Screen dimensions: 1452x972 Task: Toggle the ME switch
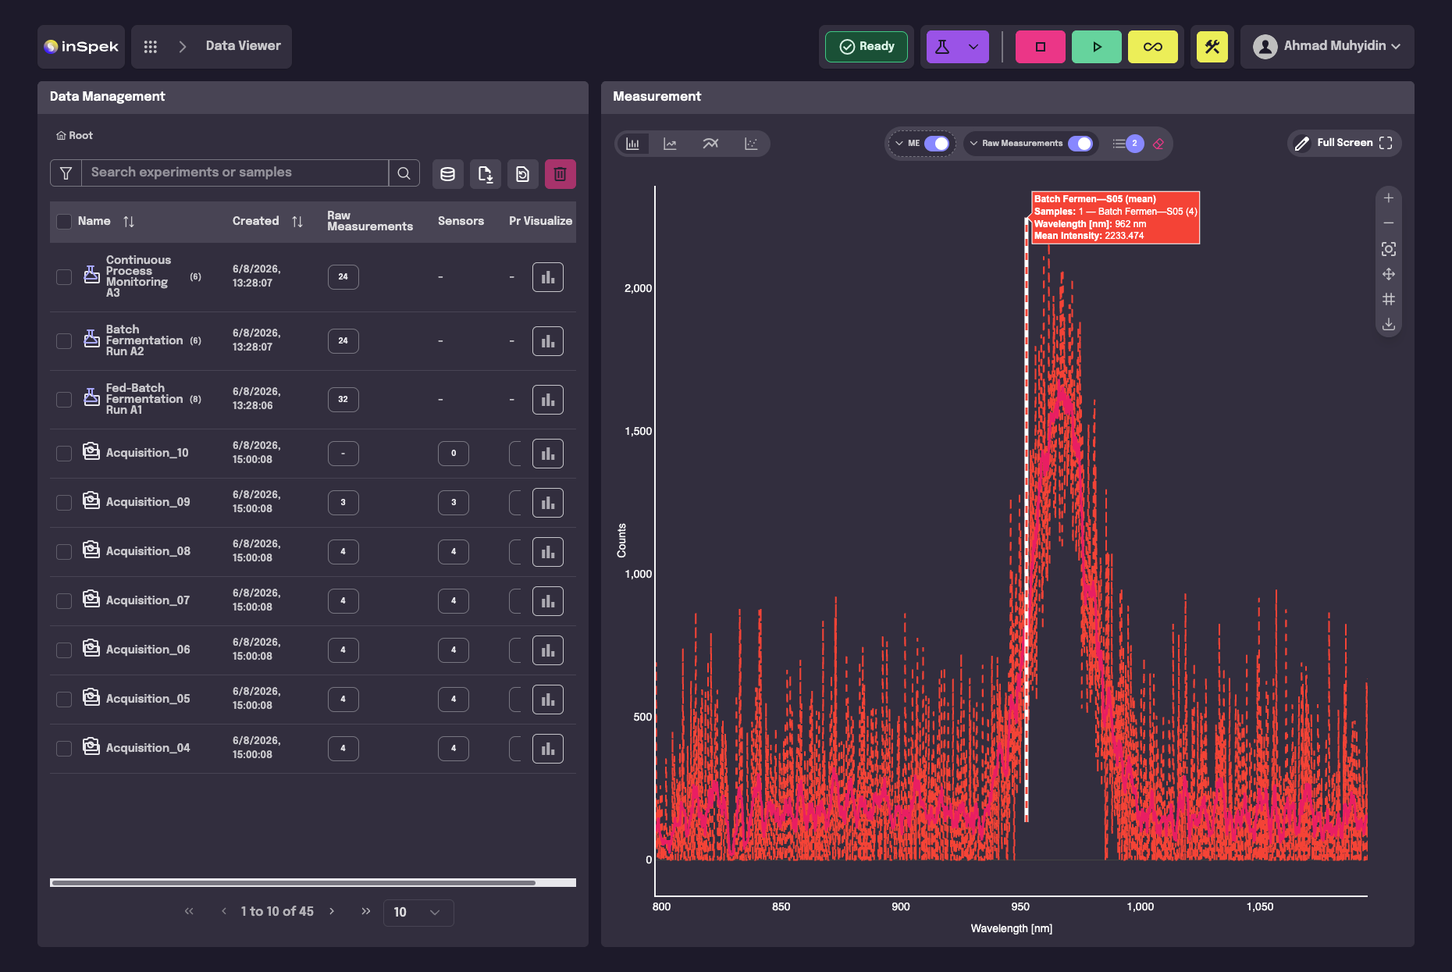tap(937, 144)
